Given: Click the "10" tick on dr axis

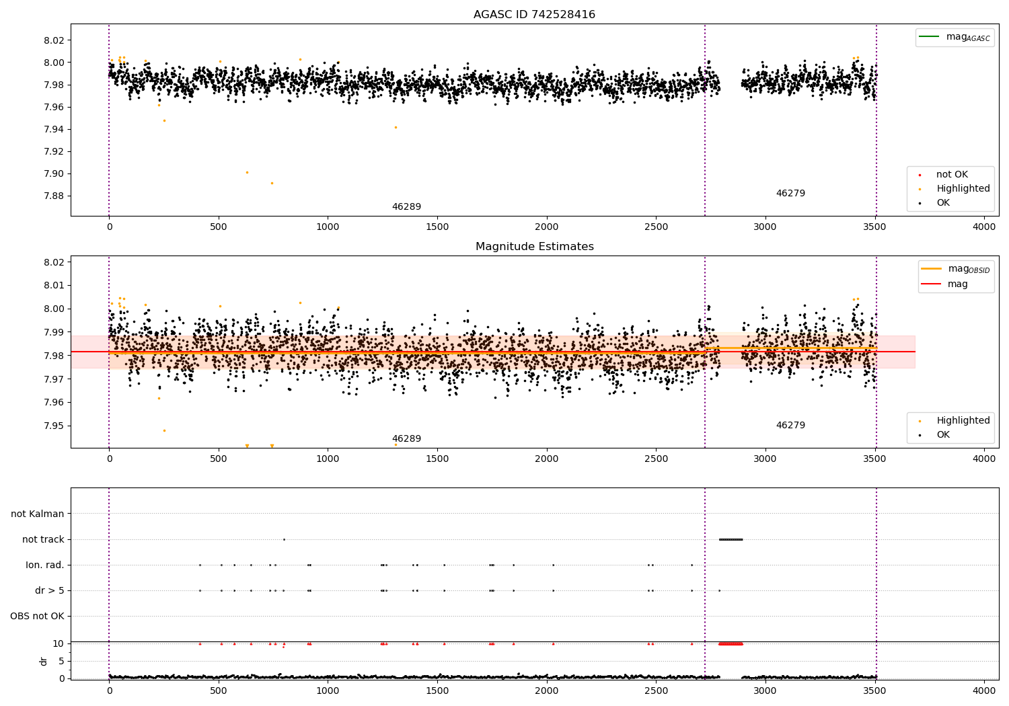Looking at the screenshot, I should [x=59, y=643].
